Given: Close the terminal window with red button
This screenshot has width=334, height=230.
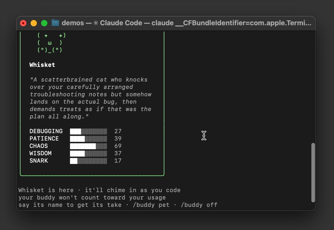Looking at the screenshot, I should [x=23, y=23].
